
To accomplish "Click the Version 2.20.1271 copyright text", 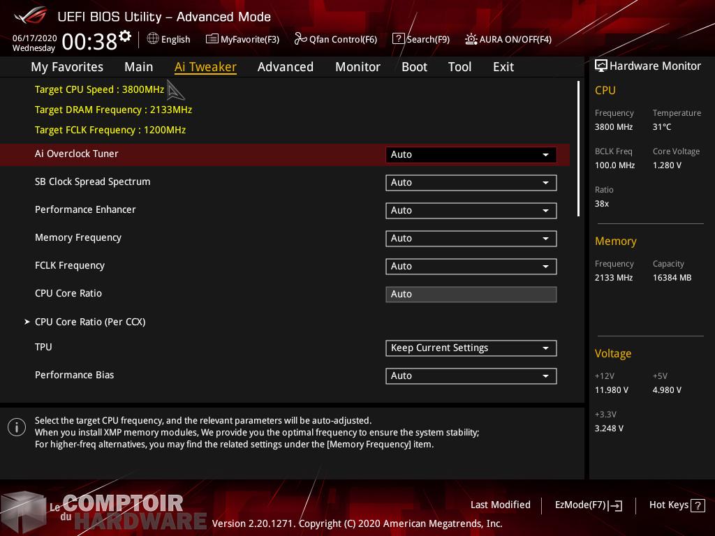I will 357,523.
